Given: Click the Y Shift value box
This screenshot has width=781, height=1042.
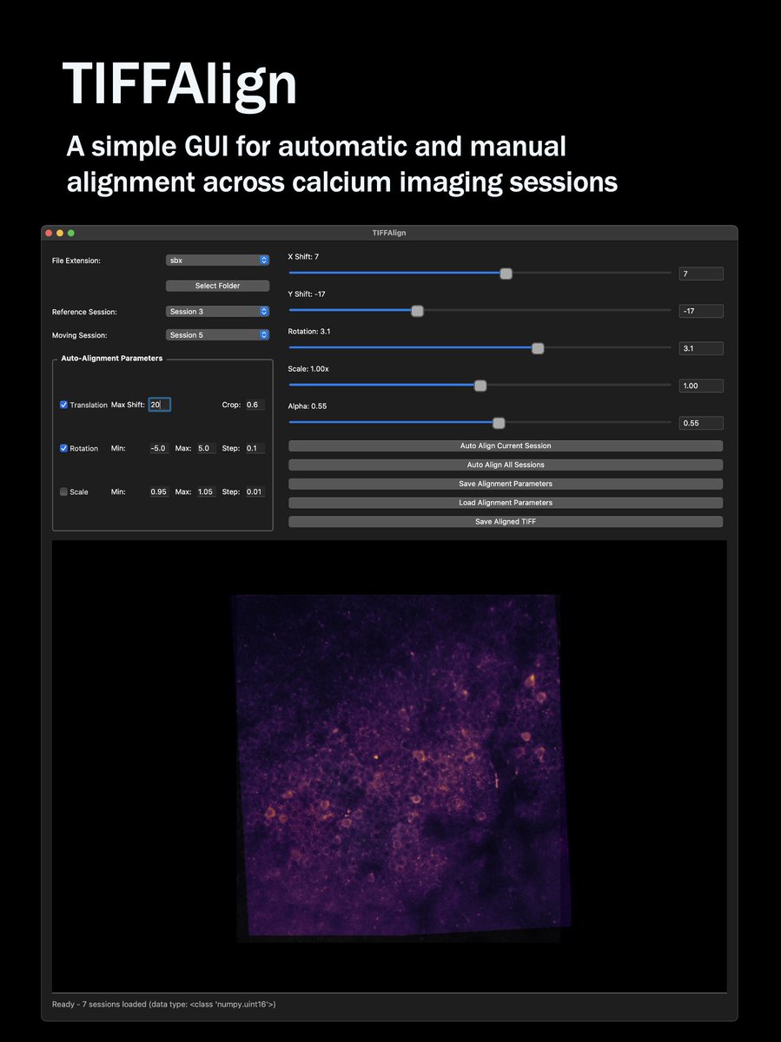Looking at the screenshot, I should [701, 311].
